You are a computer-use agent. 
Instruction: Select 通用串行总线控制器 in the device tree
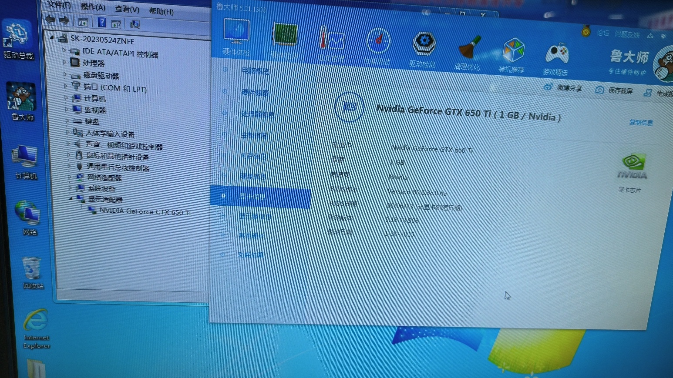(x=118, y=167)
